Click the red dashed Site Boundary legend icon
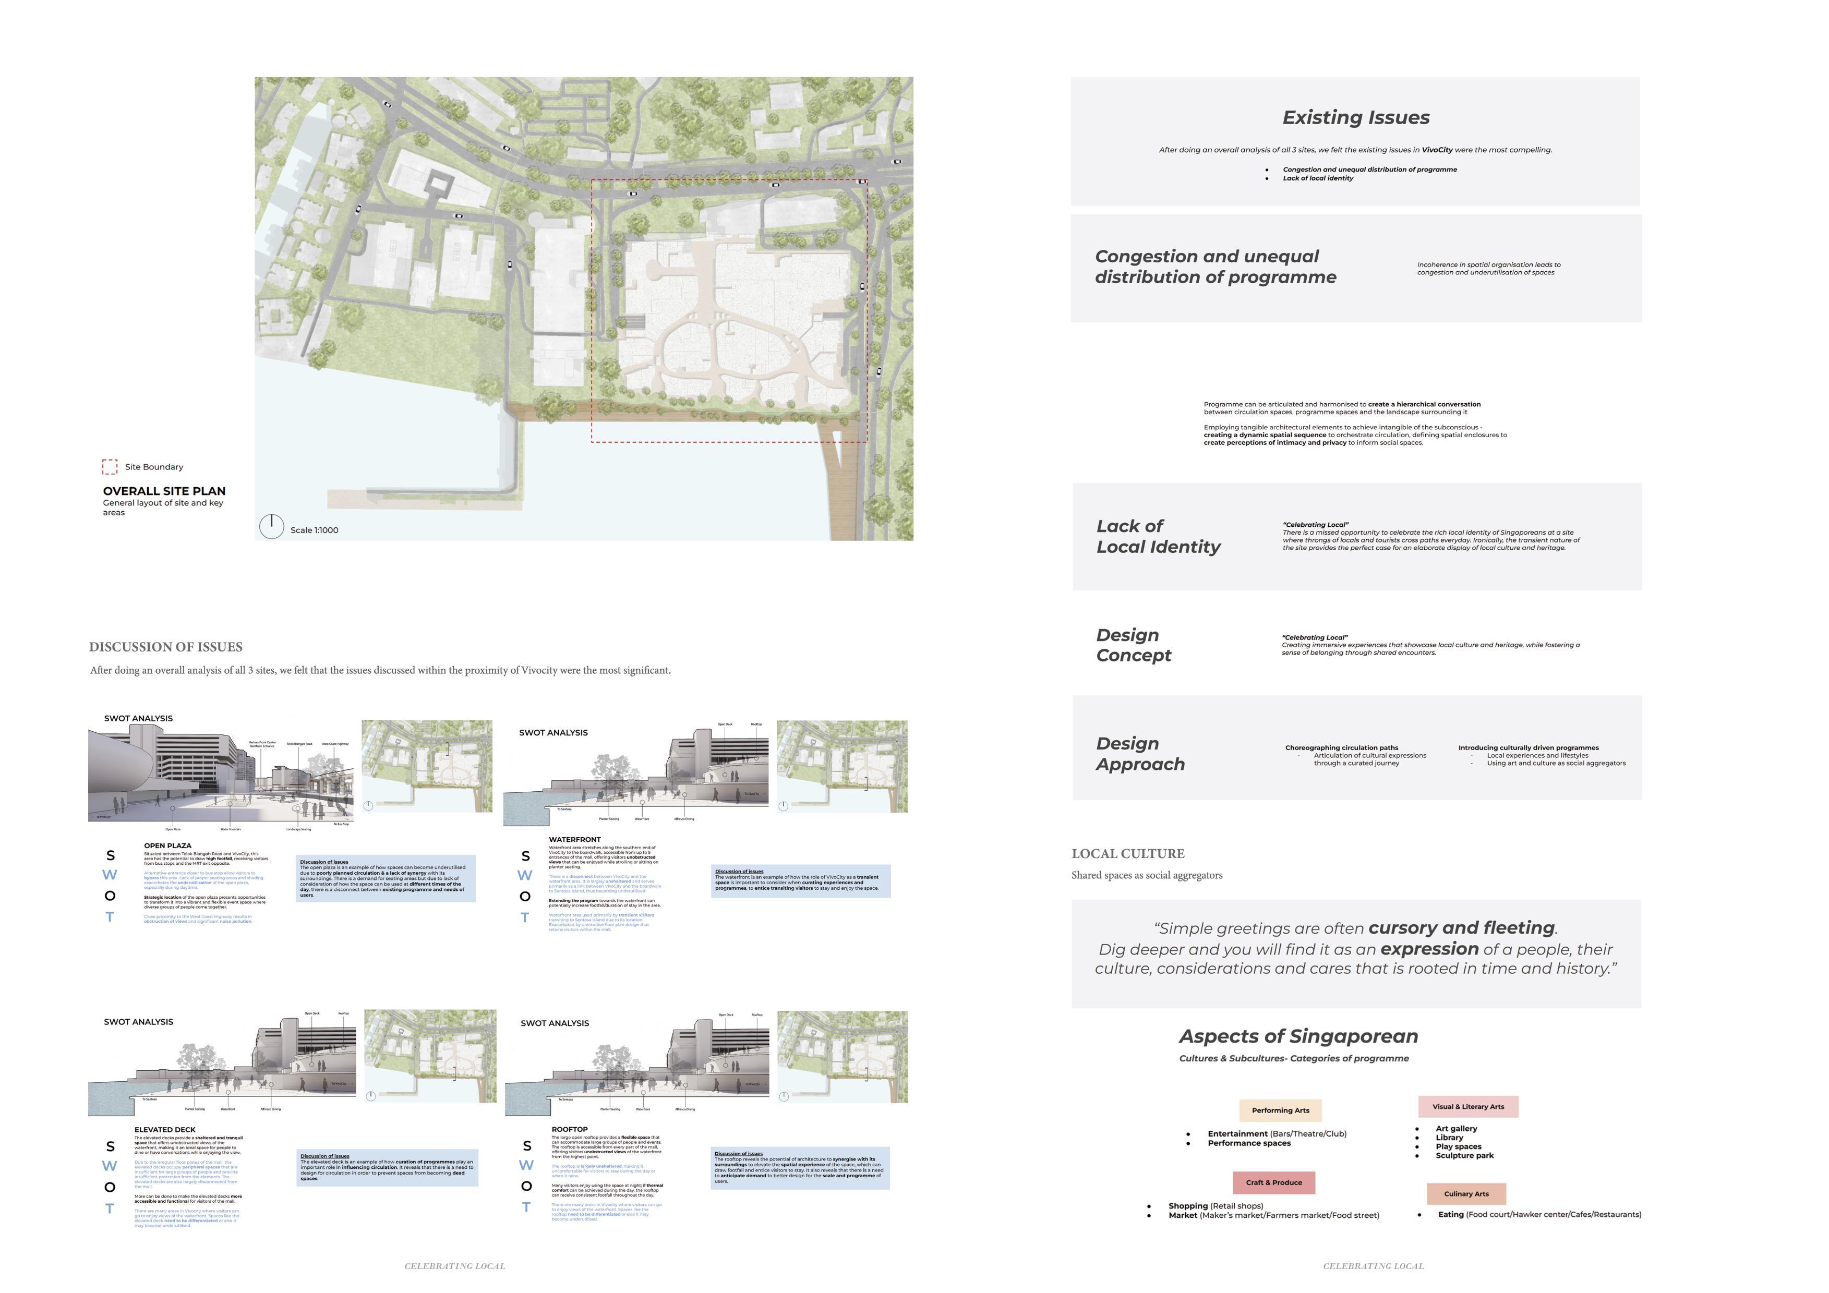This screenshot has height=1293, width=1829. (110, 467)
